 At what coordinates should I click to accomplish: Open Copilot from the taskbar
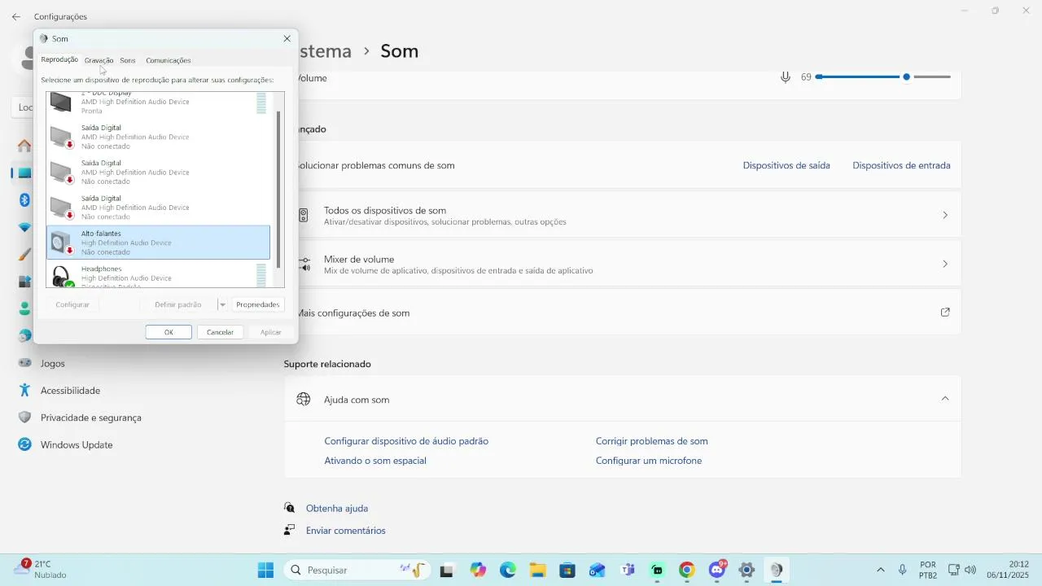click(478, 570)
